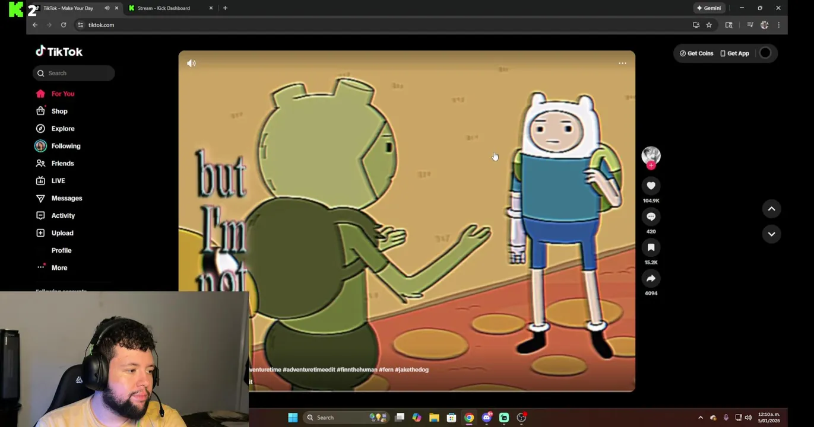Image resolution: width=814 pixels, height=427 pixels.
Task: Open Task View on the taskbar
Action: 400,418
